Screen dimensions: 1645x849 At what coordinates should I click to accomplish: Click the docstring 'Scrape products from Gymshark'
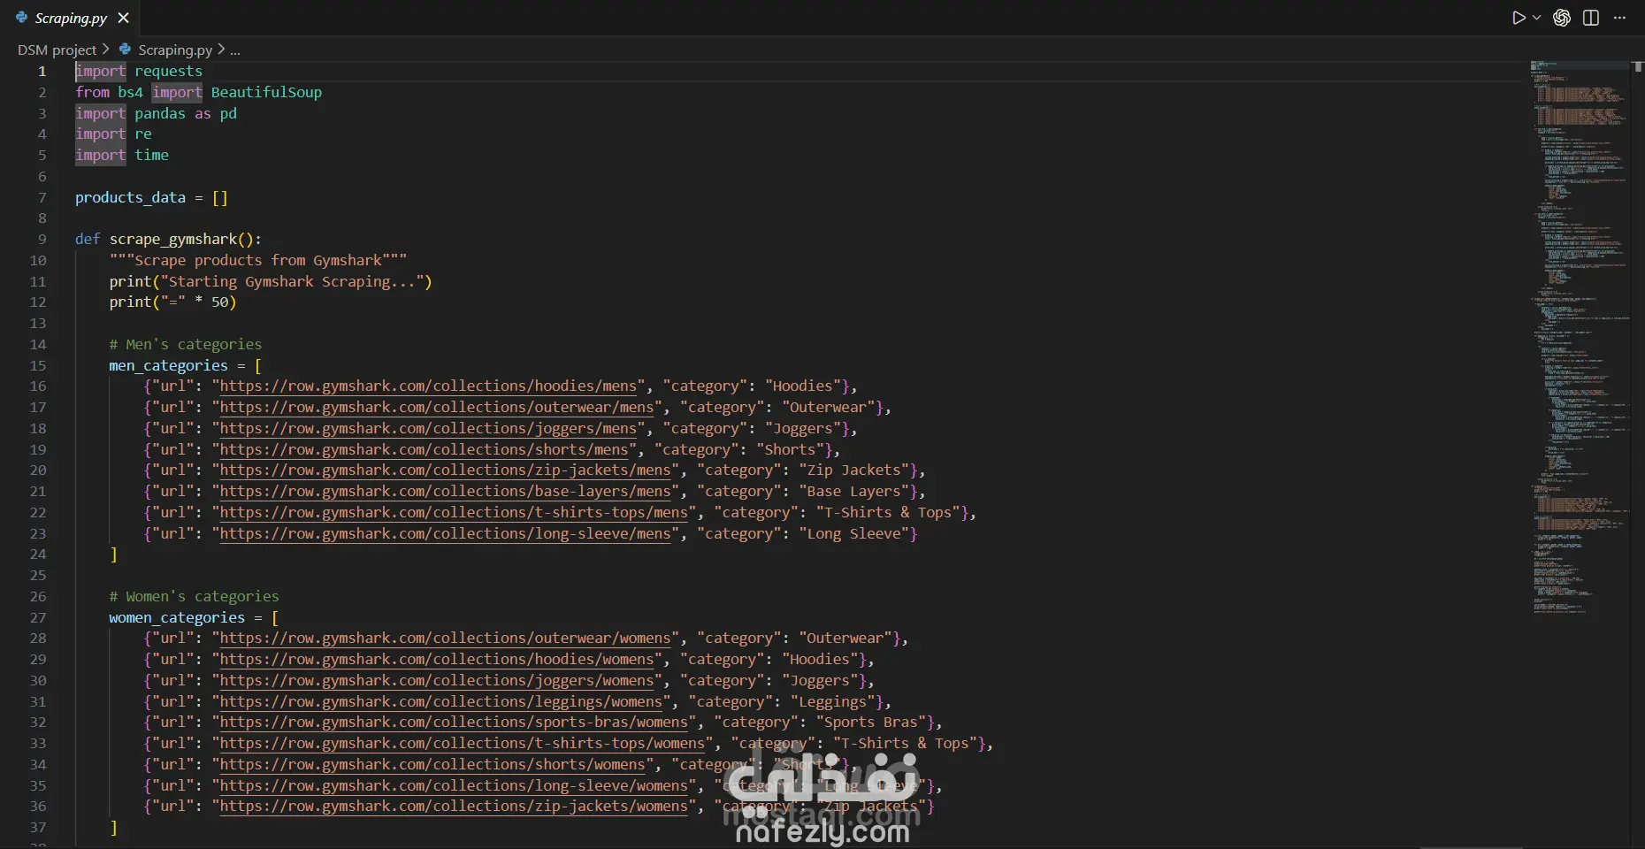pyautogui.click(x=258, y=261)
